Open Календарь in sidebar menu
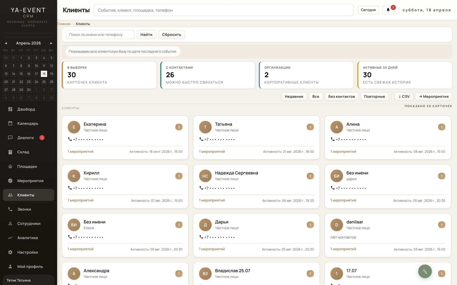 click(x=29, y=123)
